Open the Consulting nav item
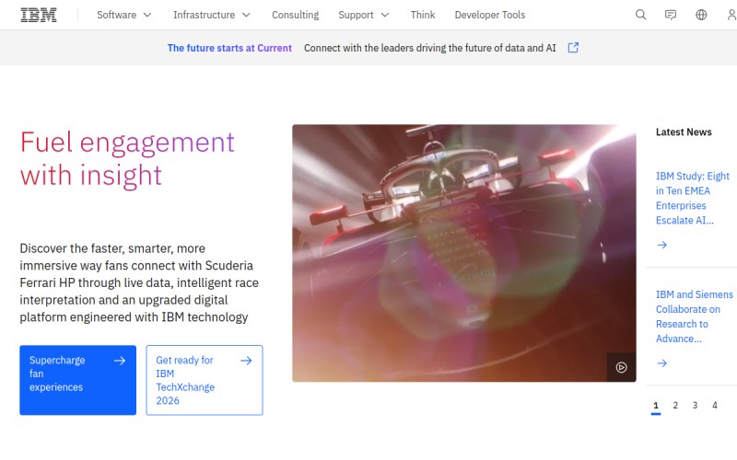 295,15
